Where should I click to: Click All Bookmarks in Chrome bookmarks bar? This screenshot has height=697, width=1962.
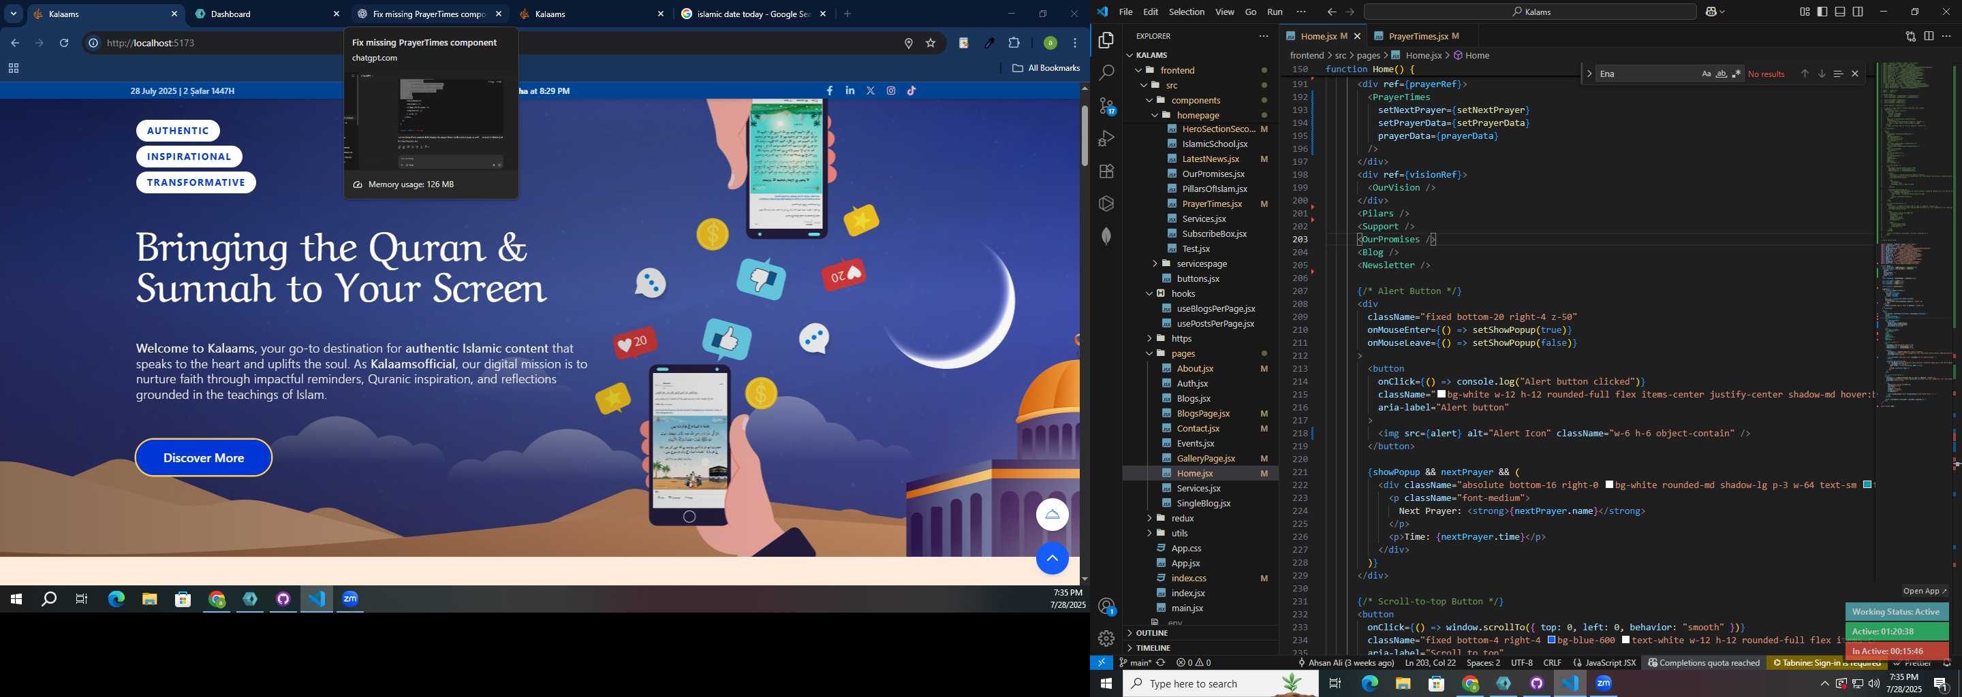[1046, 69]
